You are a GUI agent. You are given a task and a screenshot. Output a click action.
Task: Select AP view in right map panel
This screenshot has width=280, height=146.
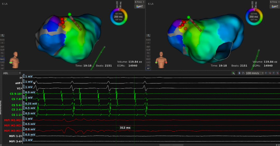[x=148, y=68]
